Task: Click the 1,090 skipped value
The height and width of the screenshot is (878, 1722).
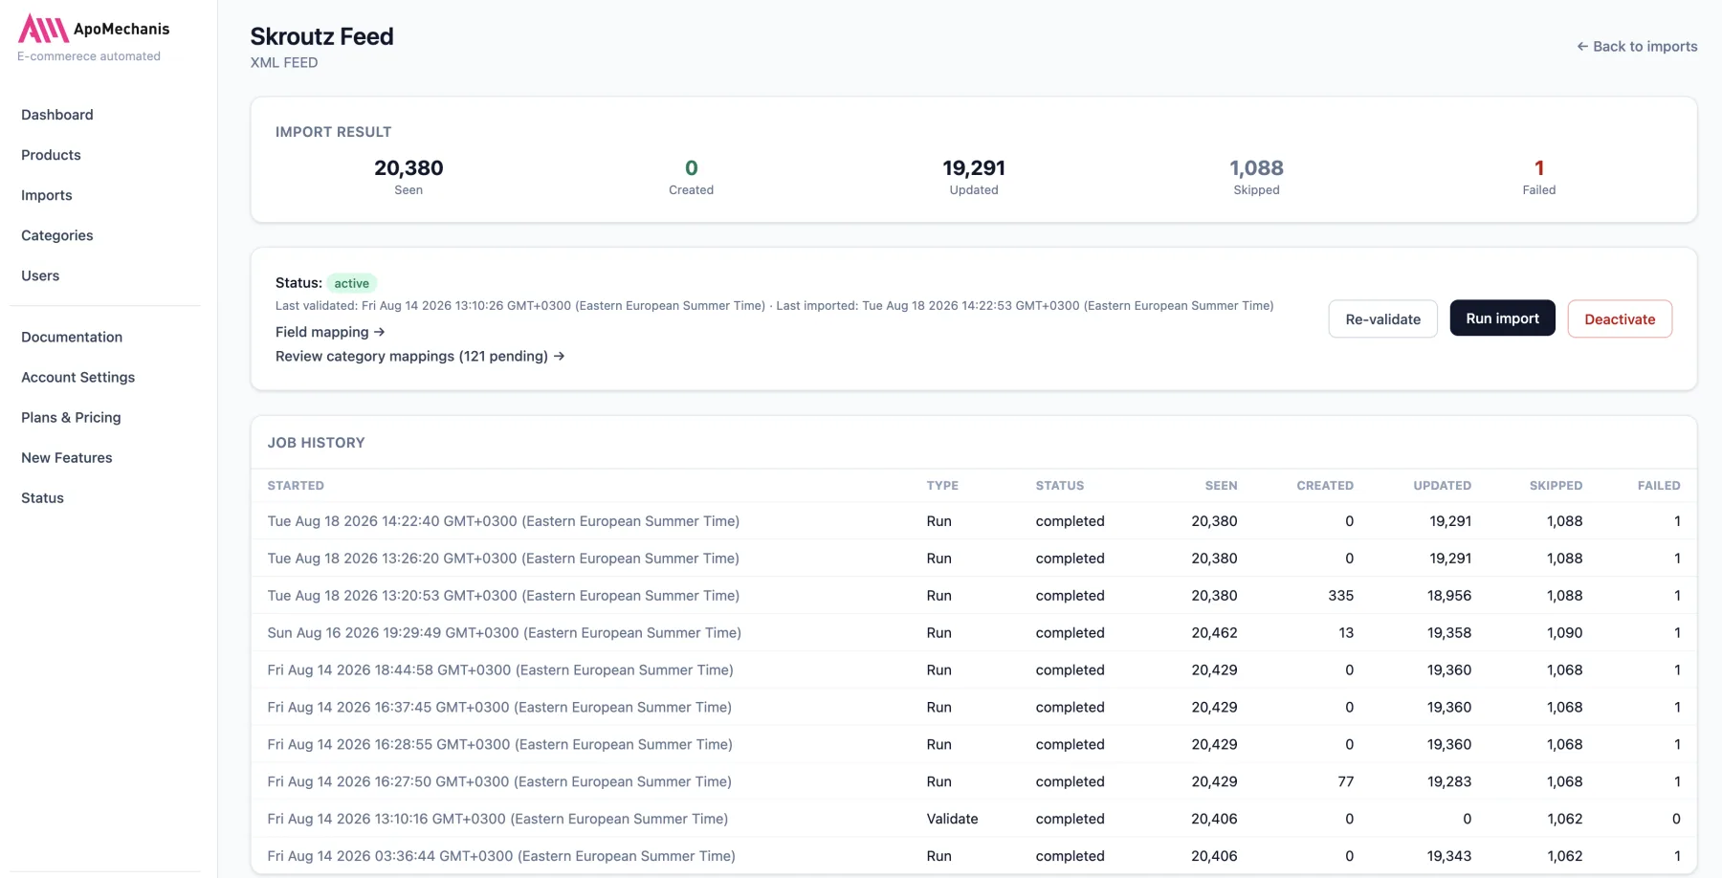Action: point(1564,633)
